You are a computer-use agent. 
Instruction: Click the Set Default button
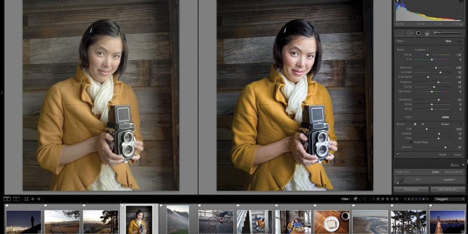[449, 190]
